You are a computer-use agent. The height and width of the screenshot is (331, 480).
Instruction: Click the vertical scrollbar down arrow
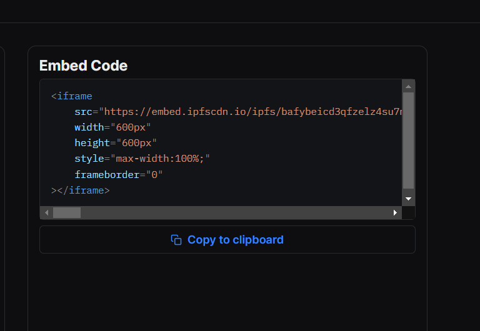click(408, 199)
